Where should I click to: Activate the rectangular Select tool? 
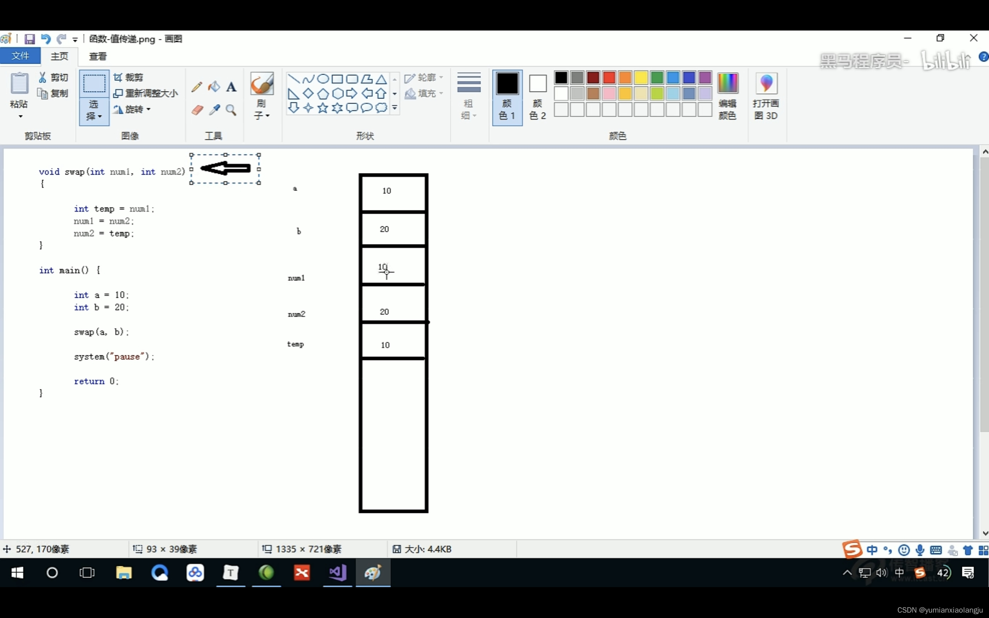coord(94,84)
